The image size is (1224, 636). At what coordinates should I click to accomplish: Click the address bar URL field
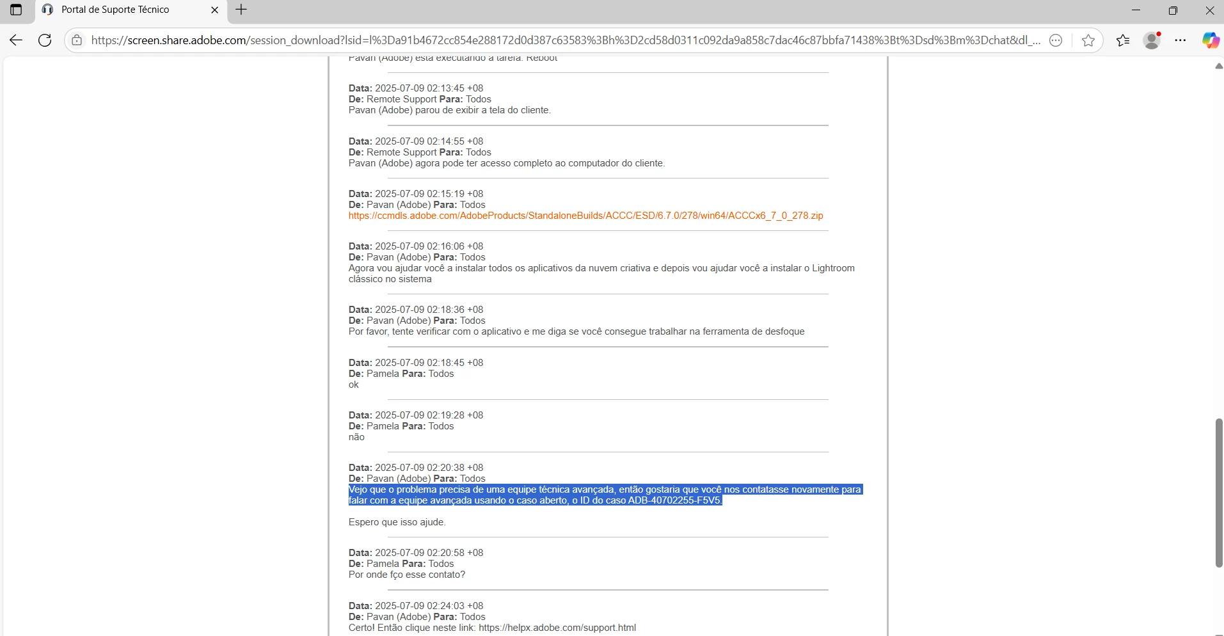point(565,40)
